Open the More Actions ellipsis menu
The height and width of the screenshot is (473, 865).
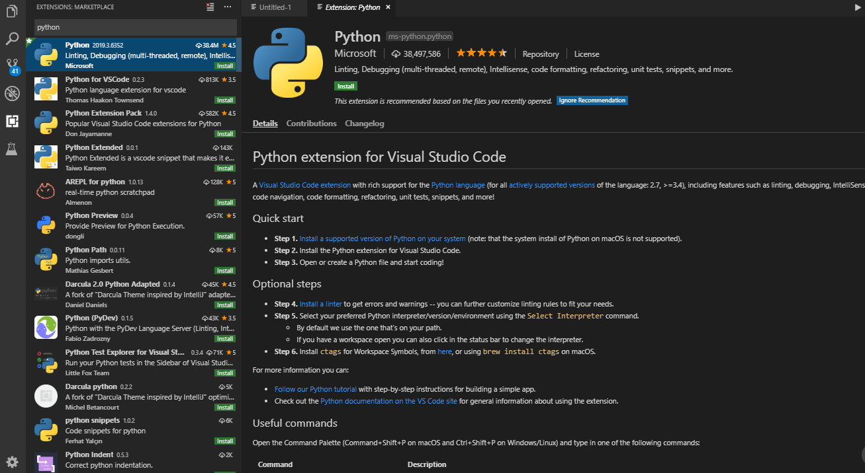click(228, 7)
